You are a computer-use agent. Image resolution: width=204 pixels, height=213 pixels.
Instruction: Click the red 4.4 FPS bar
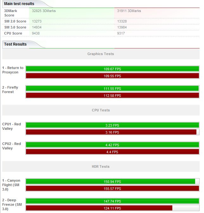pyautogui.click(x=112, y=152)
